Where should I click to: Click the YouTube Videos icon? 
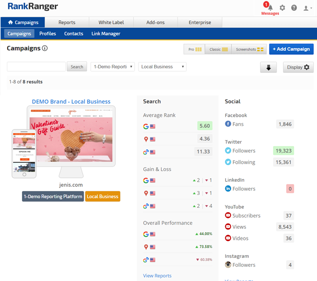click(228, 238)
